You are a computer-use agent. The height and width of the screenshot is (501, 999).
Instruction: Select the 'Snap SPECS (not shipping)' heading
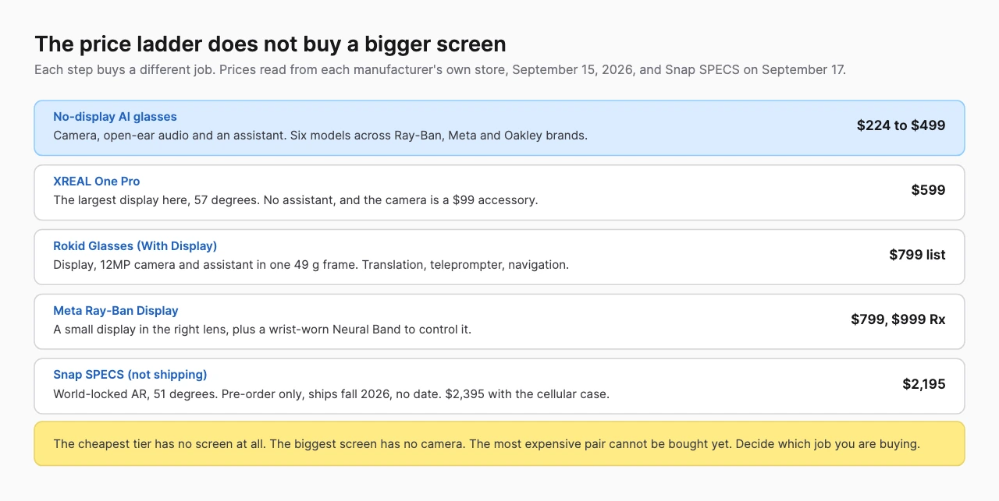coord(130,376)
